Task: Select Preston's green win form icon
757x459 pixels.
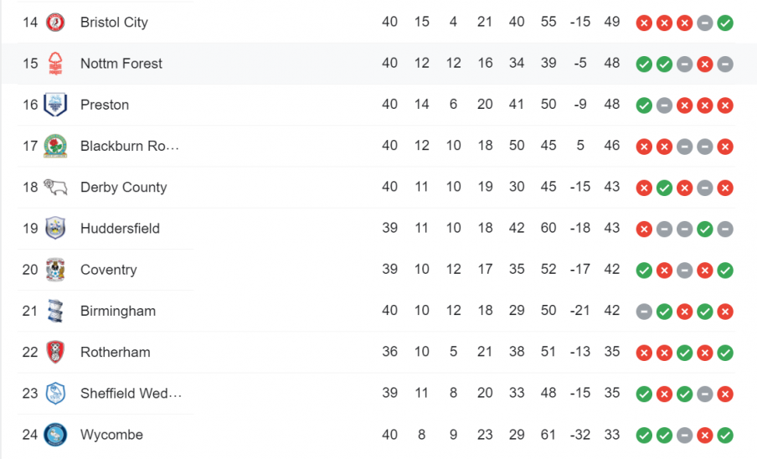Action: point(644,106)
